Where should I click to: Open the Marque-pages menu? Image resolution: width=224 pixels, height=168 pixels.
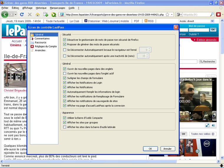pyautogui.click(x=57, y=8)
